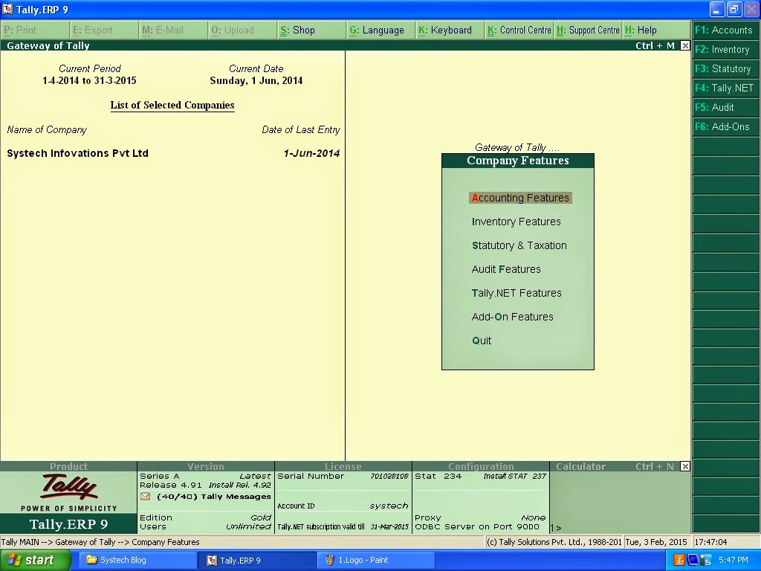Click the Export toolbar option
The height and width of the screenshot is (571, 761).
point(104,30)
